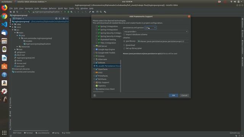Open the persistence.xml version dropdown

(x=151, y=28)
